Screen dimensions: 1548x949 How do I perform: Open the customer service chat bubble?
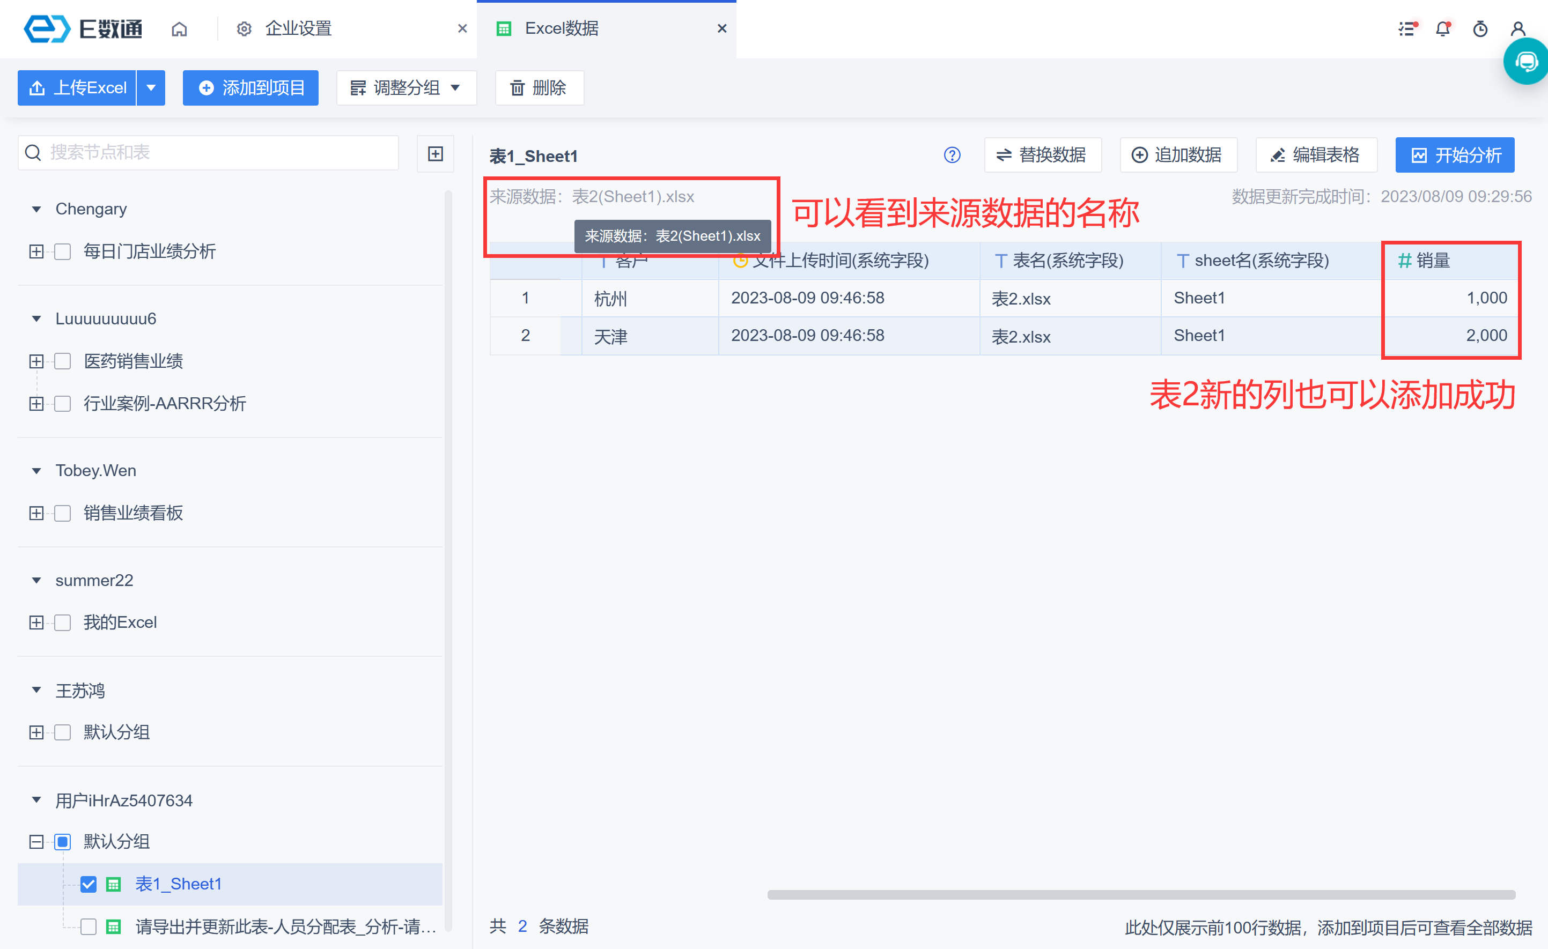(1526, 62)
